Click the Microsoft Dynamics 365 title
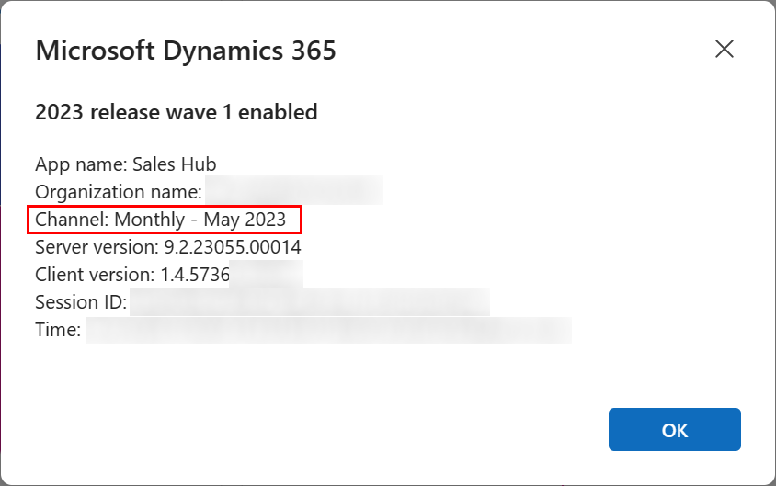The width and height of the screenshot is (776, 486). click(x=186, y=51)
